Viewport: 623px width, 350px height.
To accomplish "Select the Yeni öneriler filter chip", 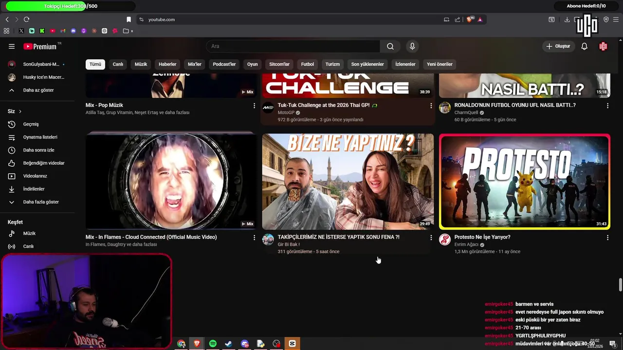I will [440, 64].
